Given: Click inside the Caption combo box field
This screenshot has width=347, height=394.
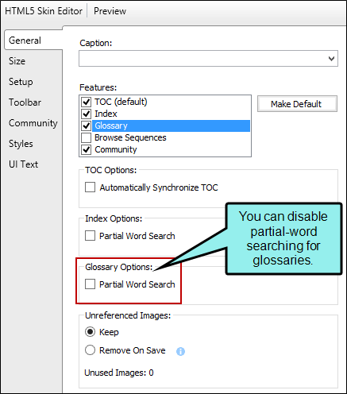Looking at the screenshot, I should (208, 59).
